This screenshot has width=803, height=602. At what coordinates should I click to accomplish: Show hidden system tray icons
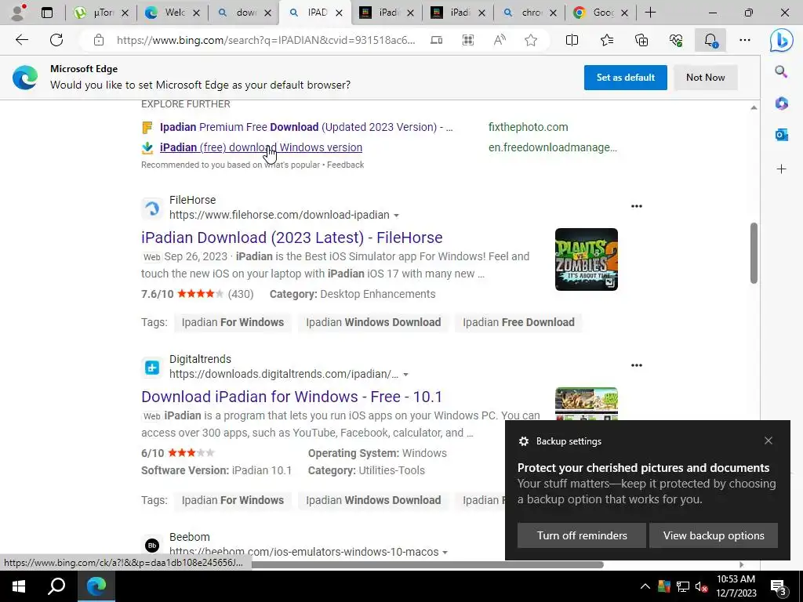coord(645,586)
